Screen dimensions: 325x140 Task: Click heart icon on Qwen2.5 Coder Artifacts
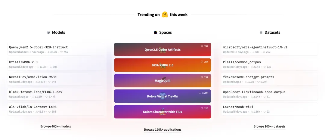[202, 46]
